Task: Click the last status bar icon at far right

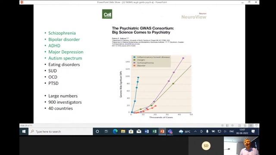Action: tap(257, 125)
